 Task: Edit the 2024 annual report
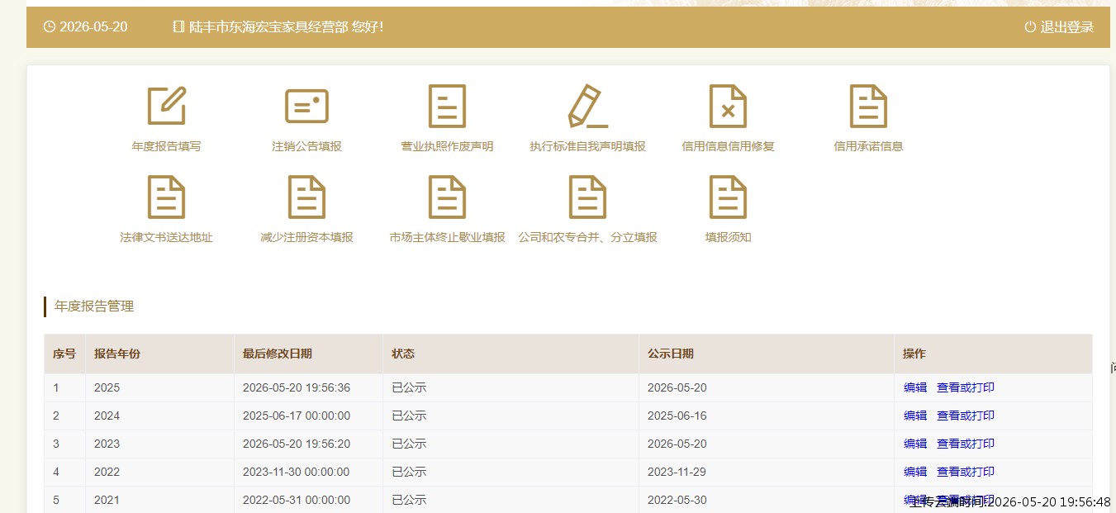click(x=915, y=416)
